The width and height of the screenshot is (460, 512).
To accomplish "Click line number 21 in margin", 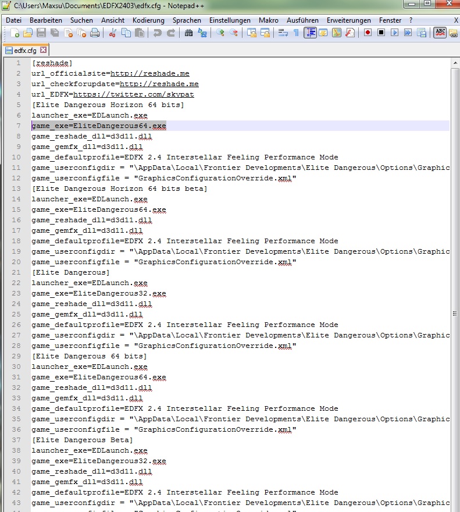I will click(x=16, y=272).
